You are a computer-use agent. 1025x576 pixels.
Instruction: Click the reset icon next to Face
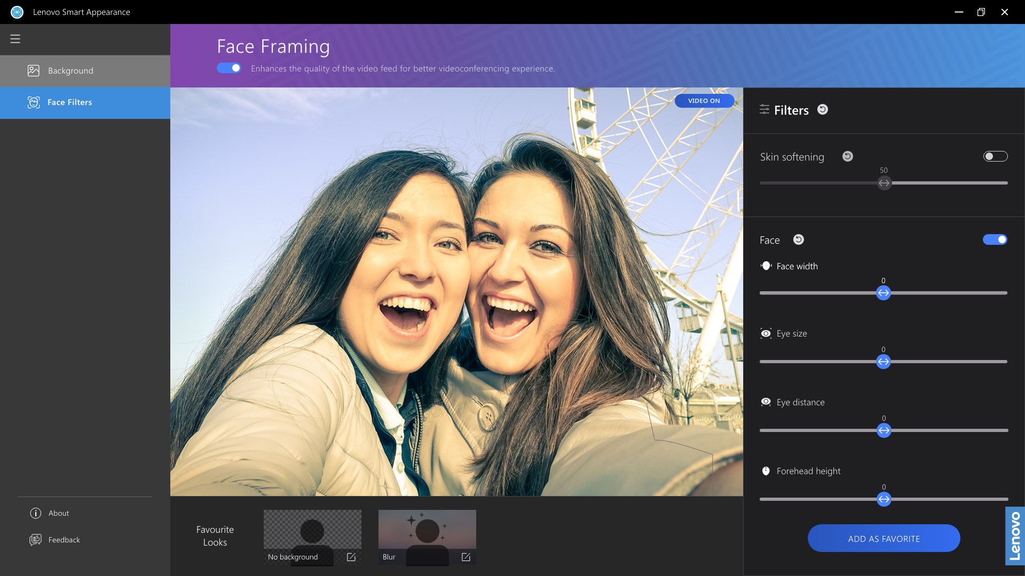pos(799,239)
